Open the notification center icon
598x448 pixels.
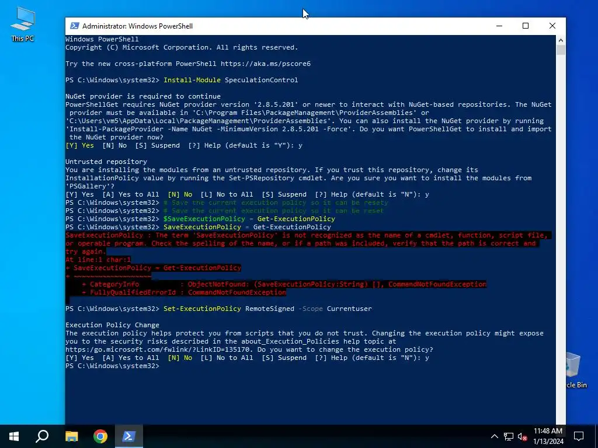[x=579, y=436]
